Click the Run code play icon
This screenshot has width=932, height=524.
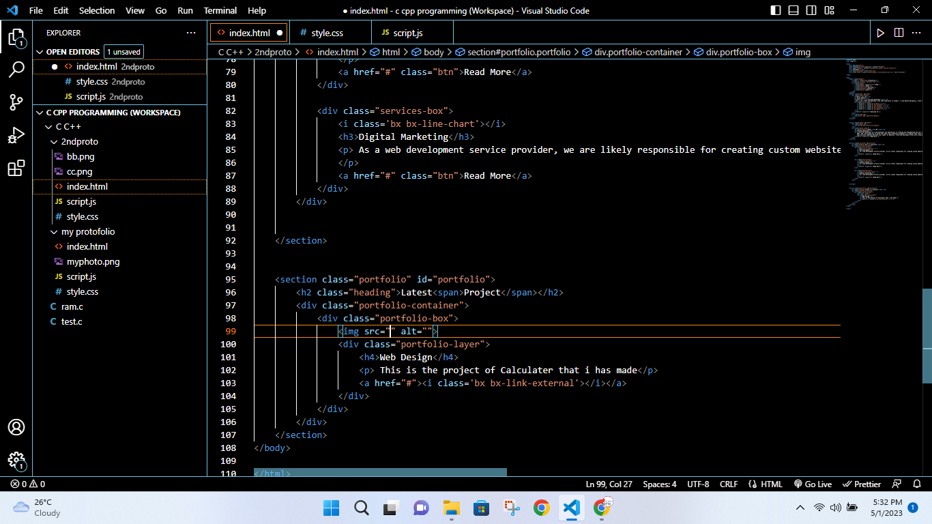click(x=880, y=33)
